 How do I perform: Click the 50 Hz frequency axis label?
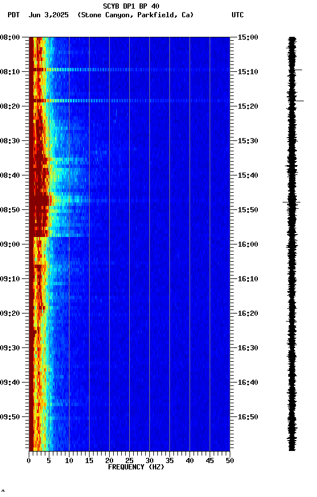[x=230, y=461]
